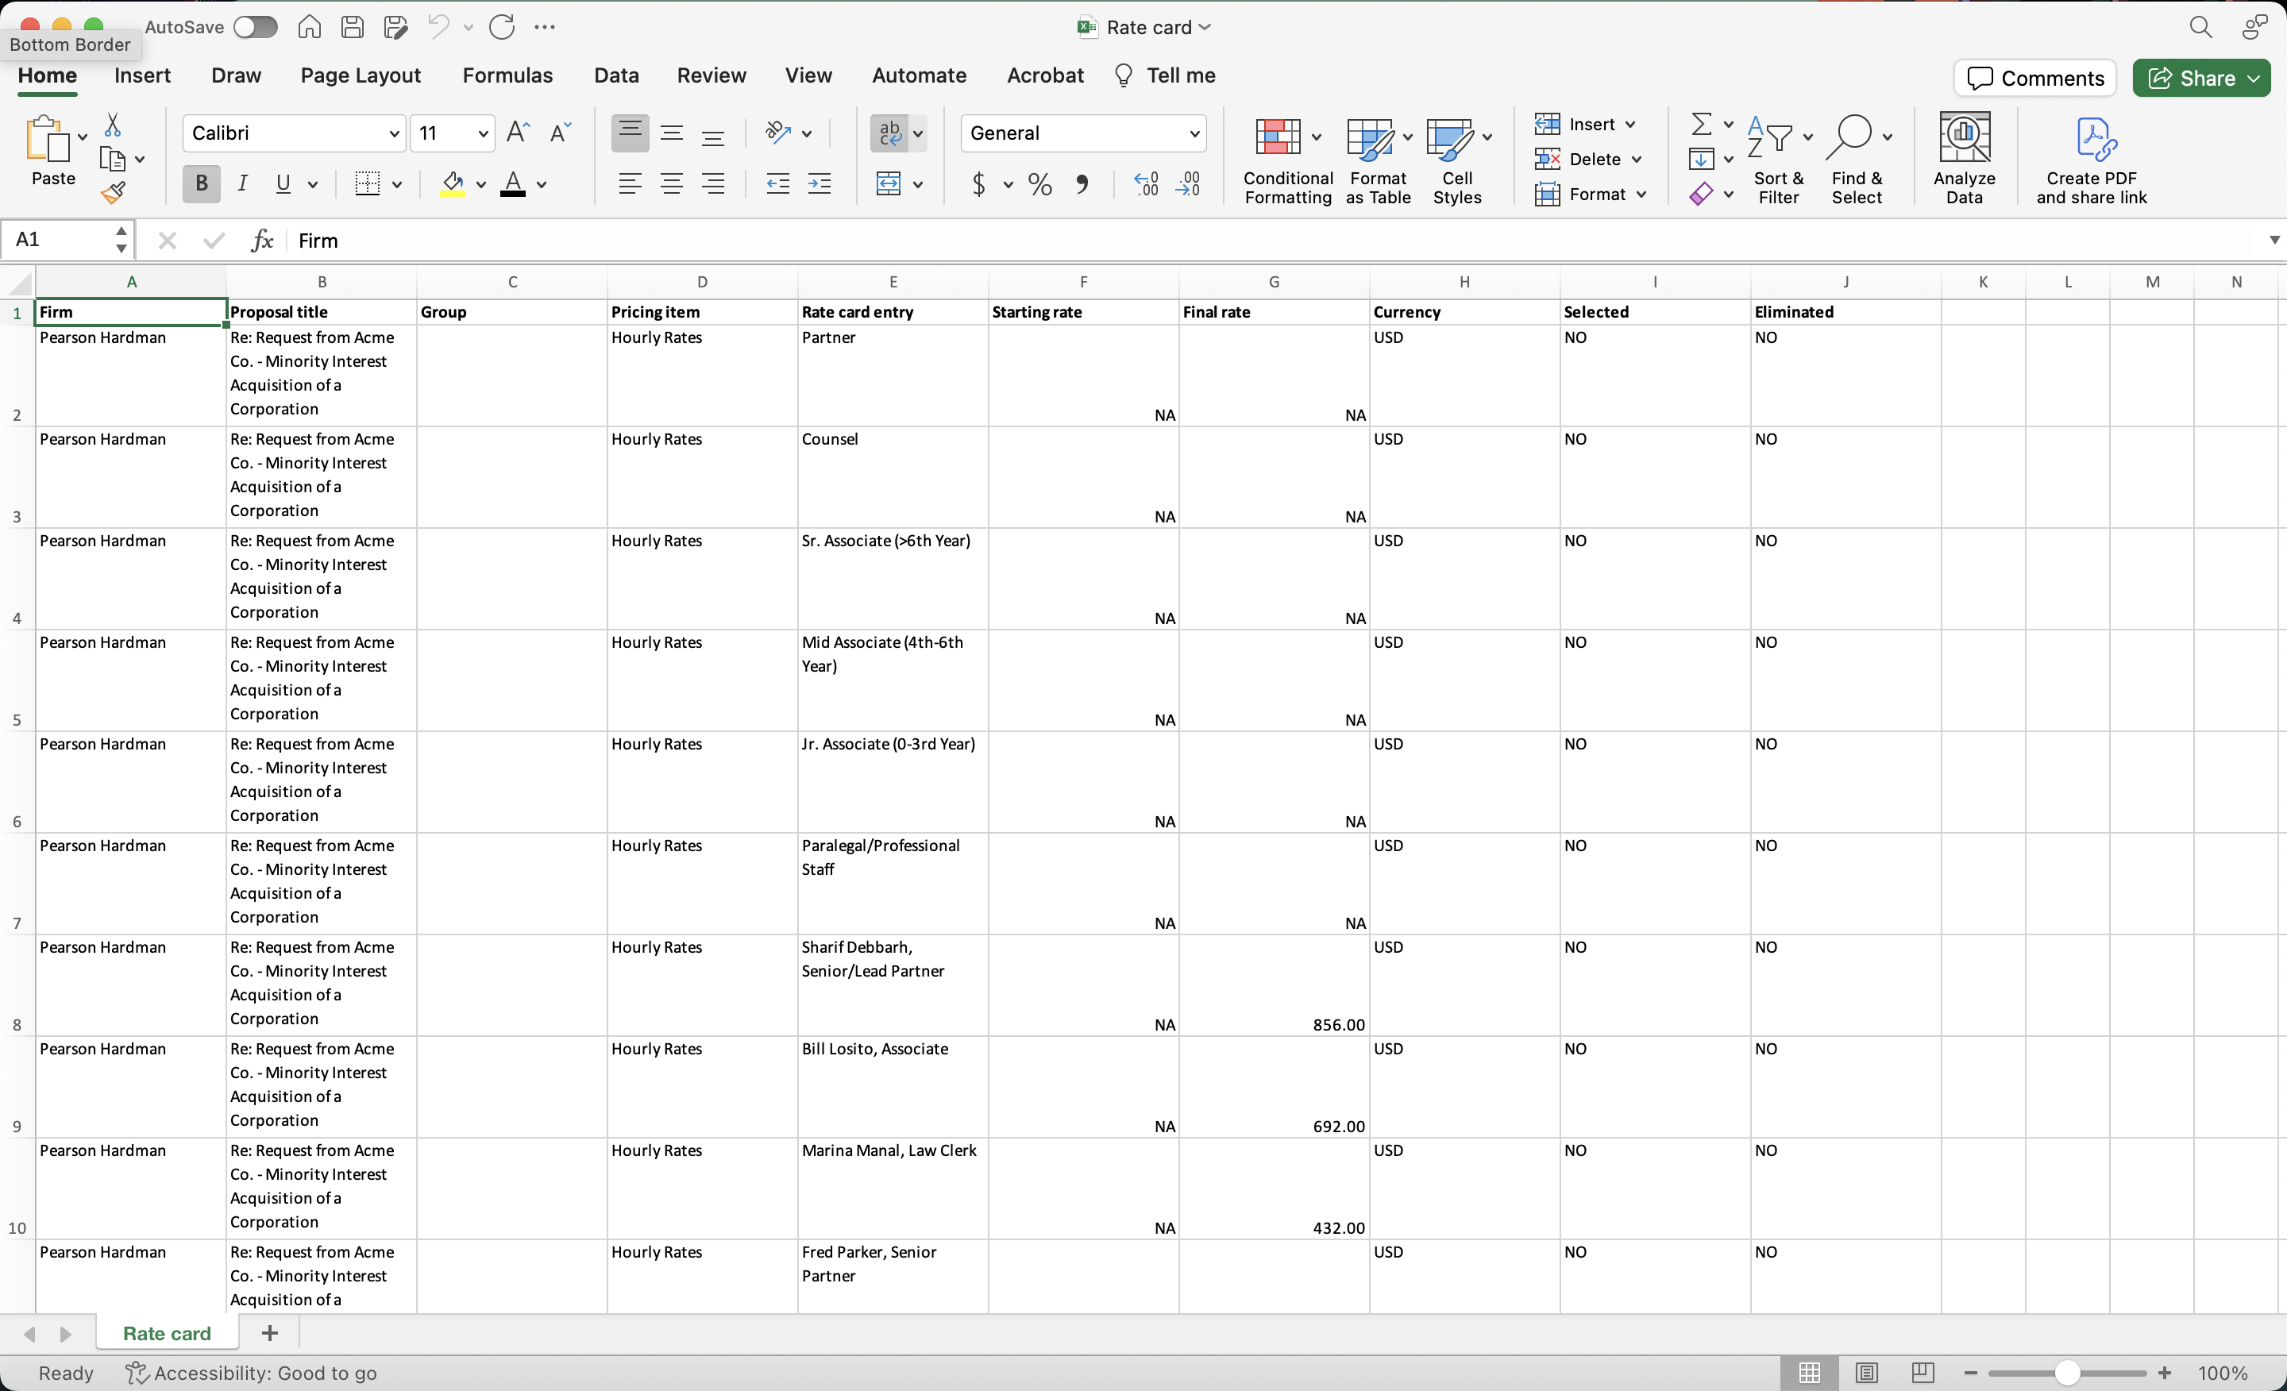
Task: Open the Review ribbon tab
Action: pos(711,75)
